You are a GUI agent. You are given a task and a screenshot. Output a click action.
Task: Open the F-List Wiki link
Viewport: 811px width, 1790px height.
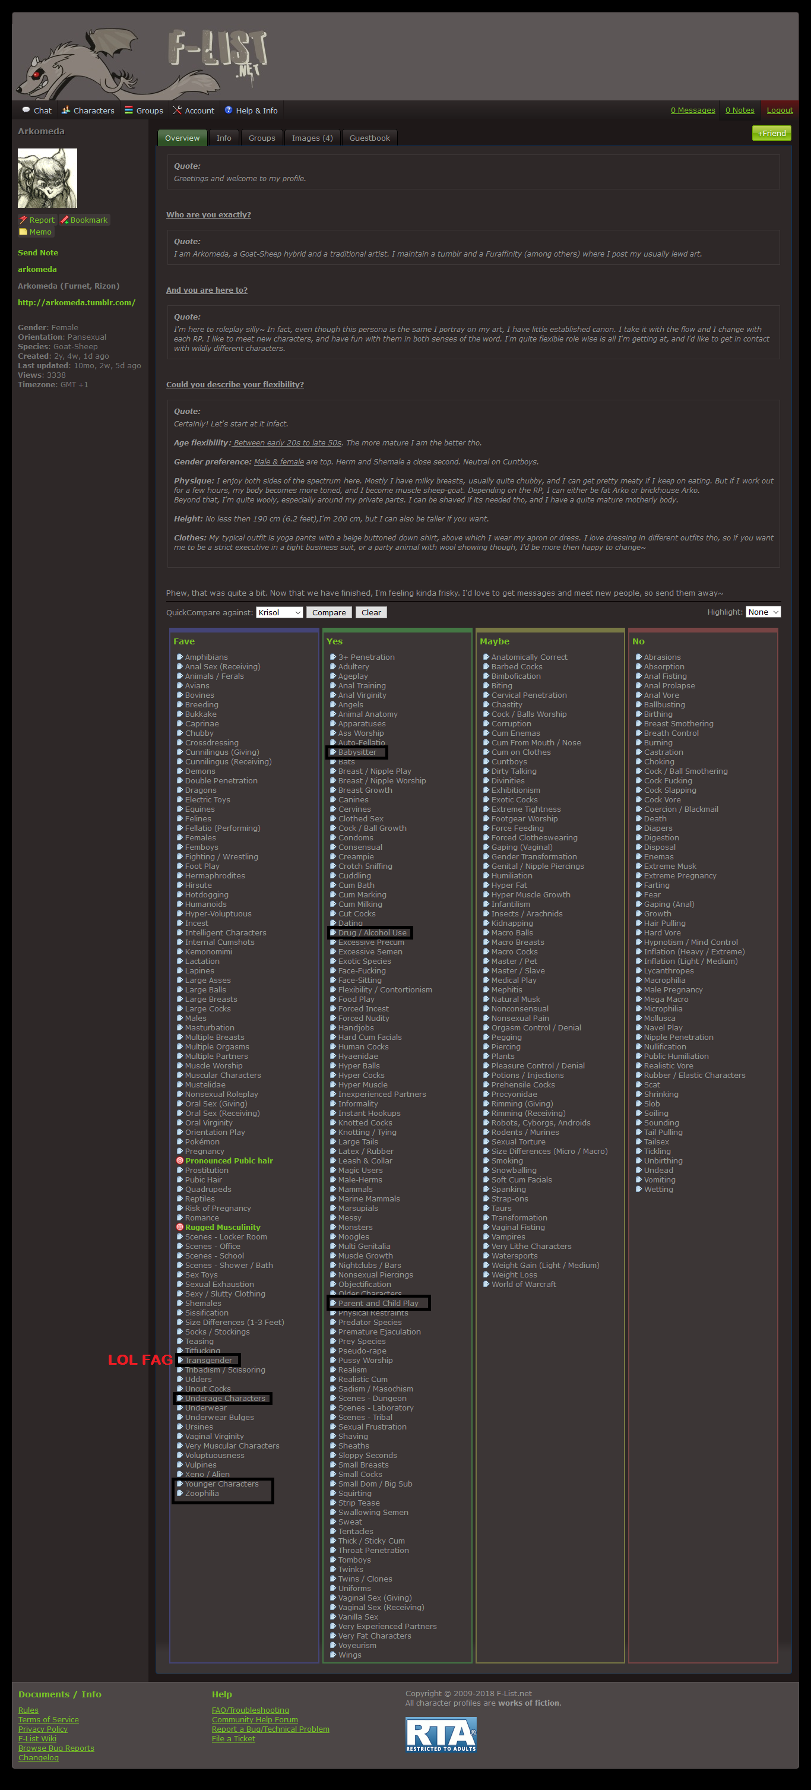37,1738
